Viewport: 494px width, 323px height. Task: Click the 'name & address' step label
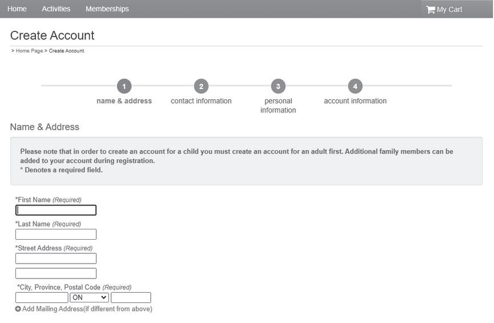point(124,101)
